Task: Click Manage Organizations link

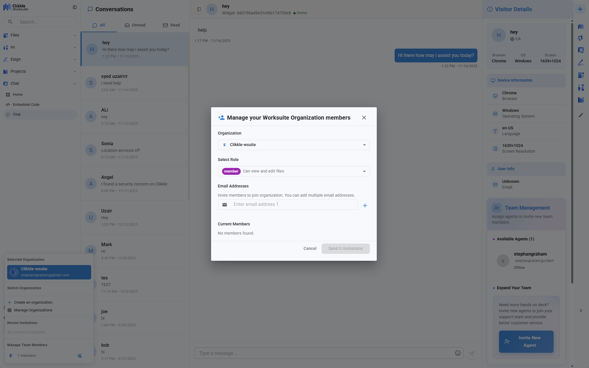Action: coord(33,310)
